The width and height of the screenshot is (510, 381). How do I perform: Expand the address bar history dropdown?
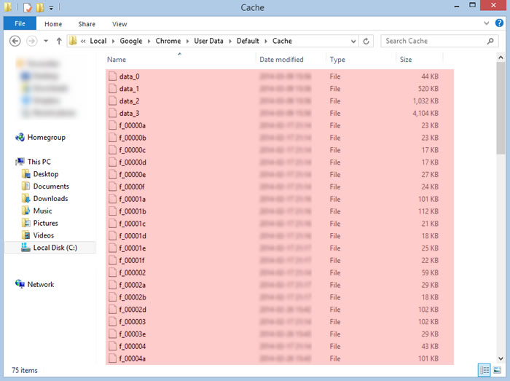[x=353, y=42]
